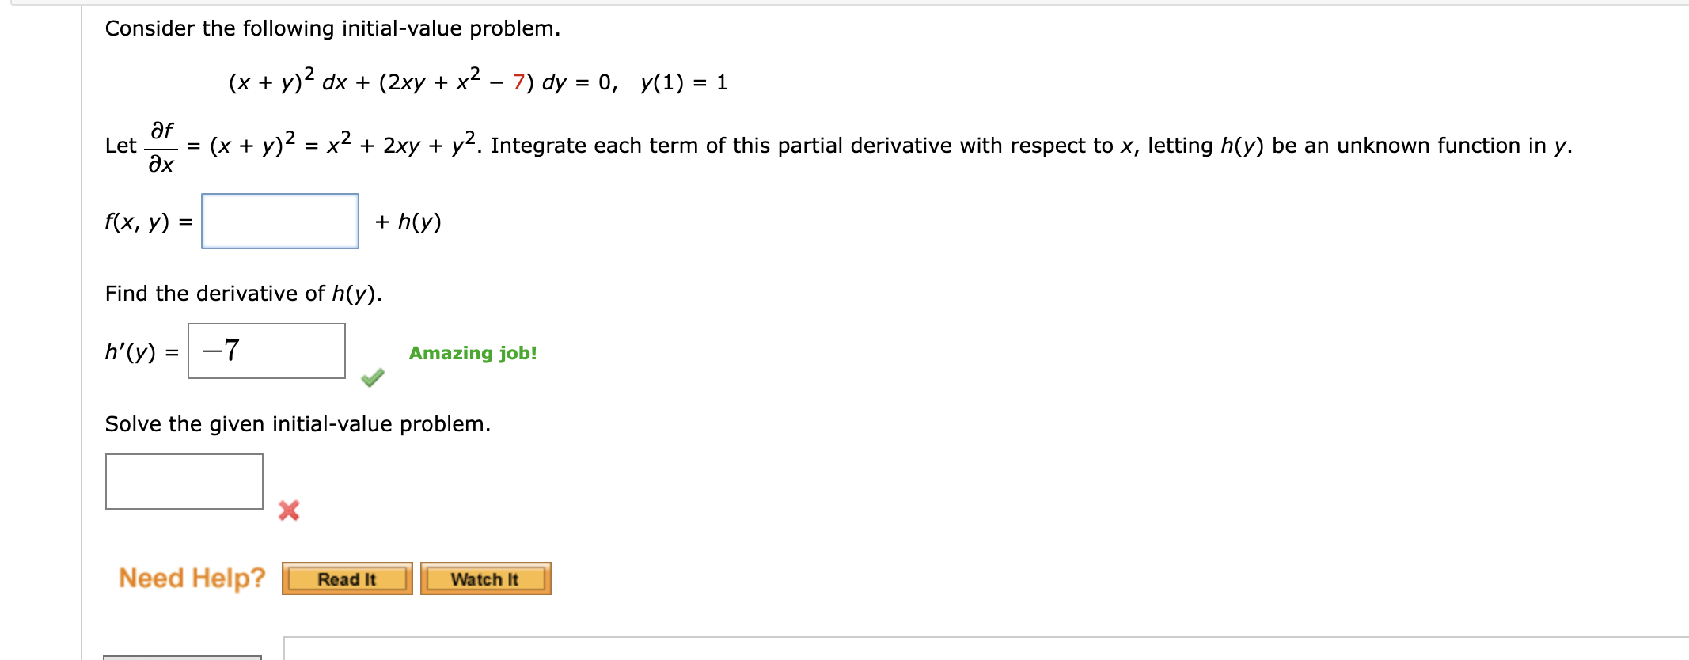Click the Solve the given initial-value problem heading
Image resolution: width=1689 pixels, height=660 pixels.
(x=298, y=424)
